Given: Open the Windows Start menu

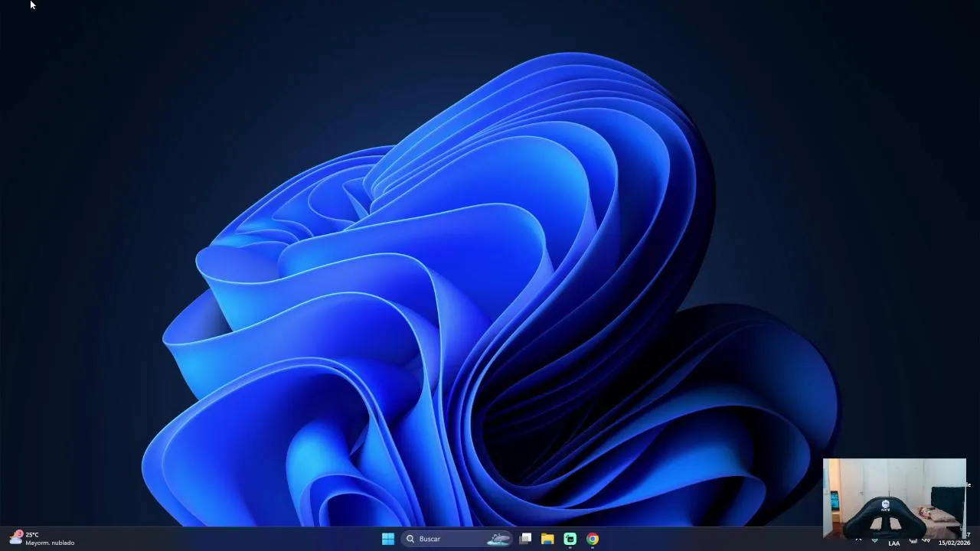Looking at the screenshot, I should click(x=388, y=539).
